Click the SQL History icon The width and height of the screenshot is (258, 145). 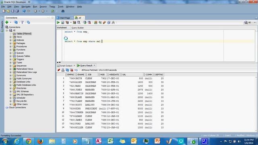(109, 23)
